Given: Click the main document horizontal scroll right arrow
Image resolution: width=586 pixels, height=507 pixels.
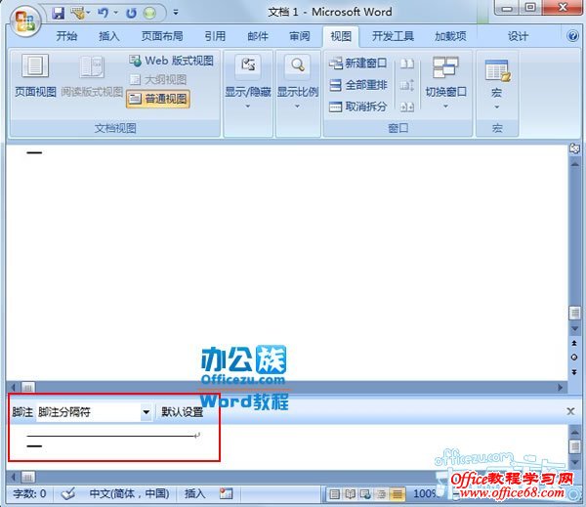Looking at the screenshot, I should coord(560,388).
